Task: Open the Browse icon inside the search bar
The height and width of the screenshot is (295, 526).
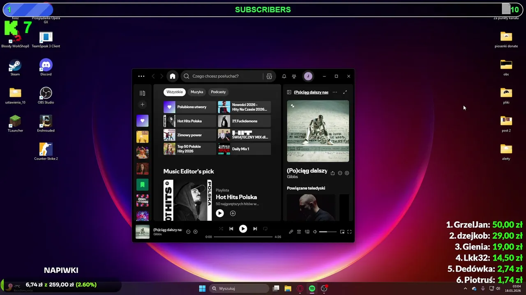Action: 269,76
